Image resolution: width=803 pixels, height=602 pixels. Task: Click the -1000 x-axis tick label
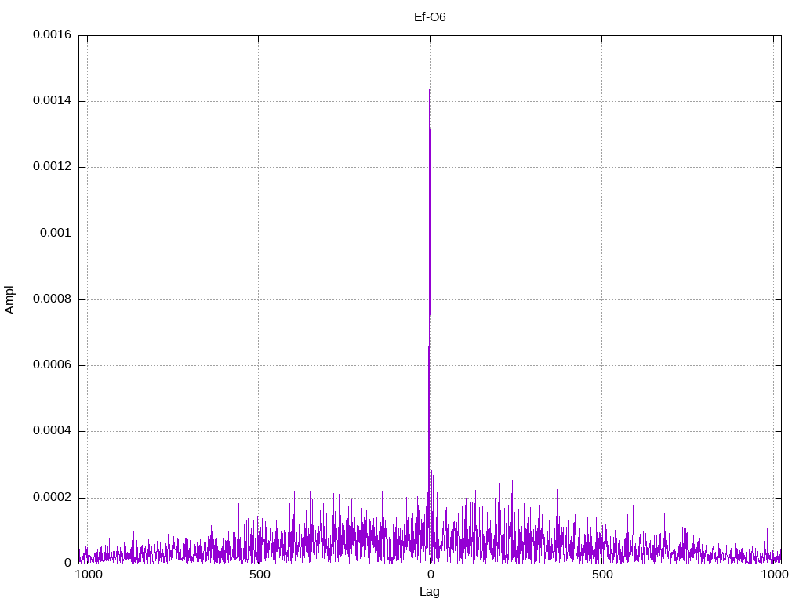(87, 575)
